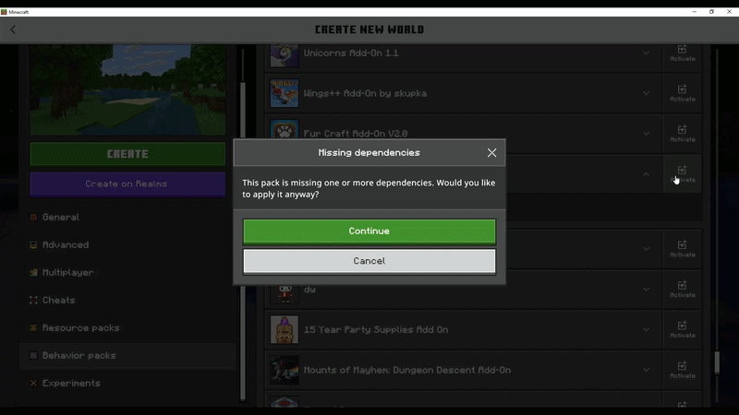Expand Fur Craft Add-On V2.0 details
The image size is (739, 415).
coord(646,134)
